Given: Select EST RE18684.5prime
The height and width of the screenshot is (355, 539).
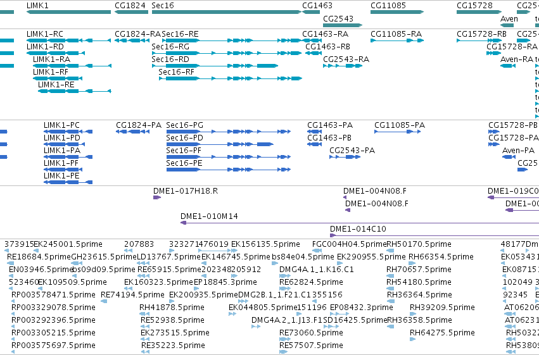Looking at the screenshot, I should click(39, 257).
